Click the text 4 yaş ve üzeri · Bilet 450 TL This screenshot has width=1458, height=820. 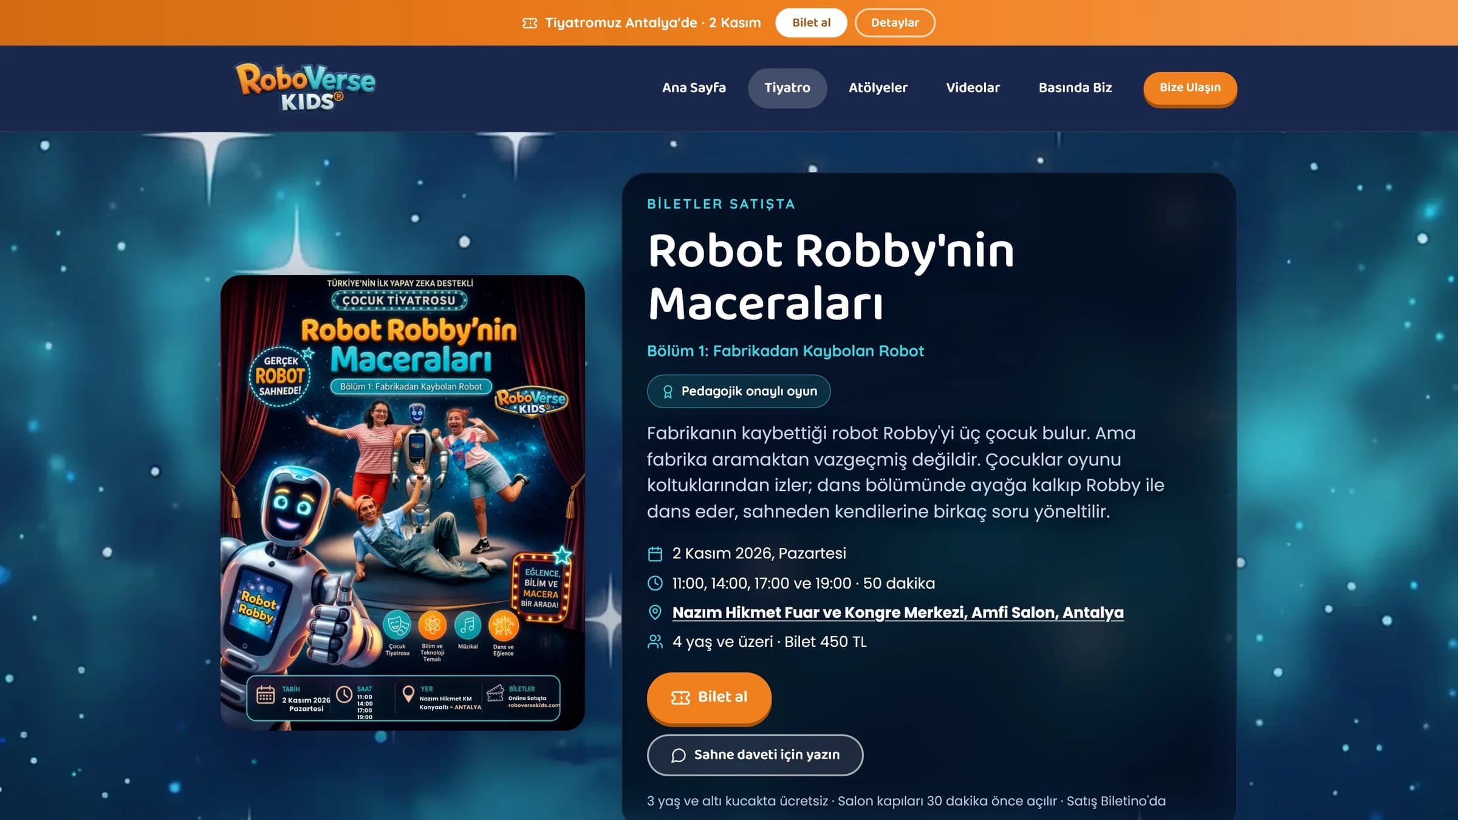pyautogui.click(x=769, y=642)
